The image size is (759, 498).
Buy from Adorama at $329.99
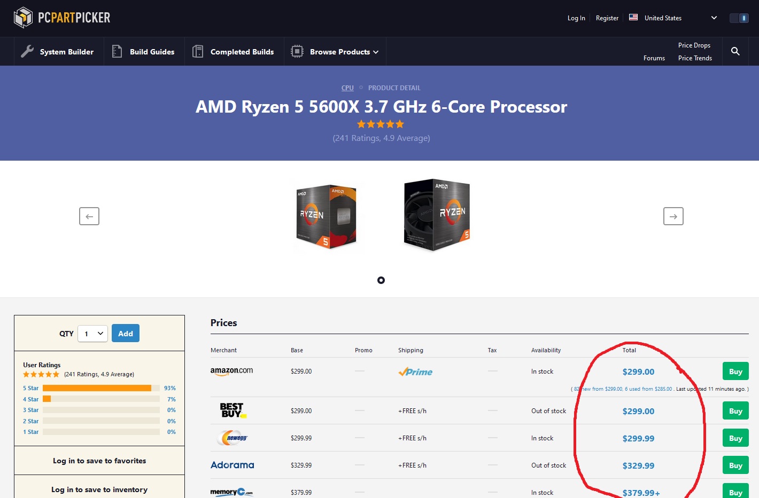point(735,465)
